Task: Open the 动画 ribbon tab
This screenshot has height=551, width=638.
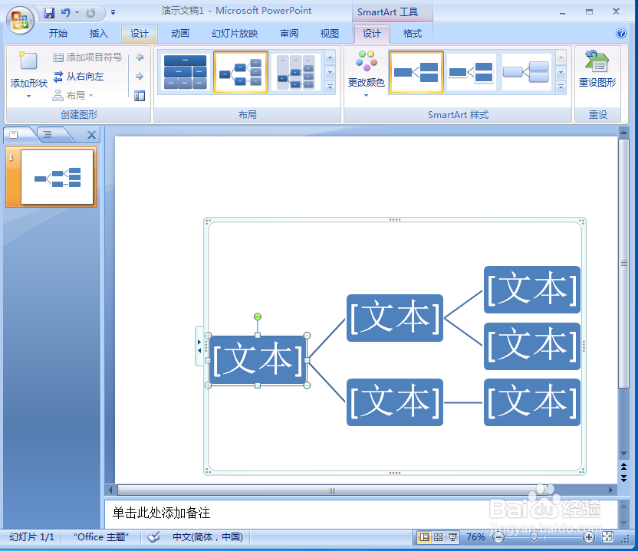Action: tap(180, 34)
